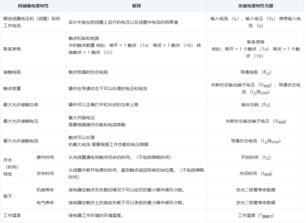
Task: Select the cell 最大允许接触电流
Action: (x=33, y=141)
